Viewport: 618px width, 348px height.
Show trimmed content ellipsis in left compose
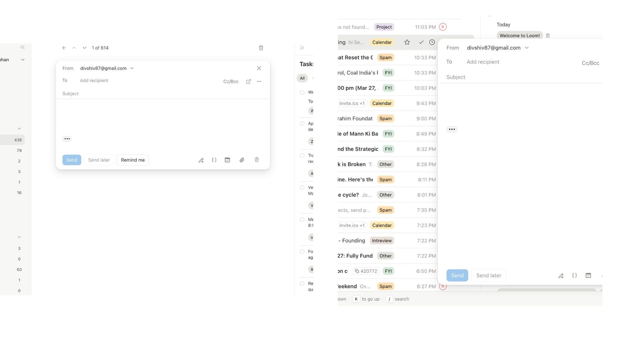67,139
